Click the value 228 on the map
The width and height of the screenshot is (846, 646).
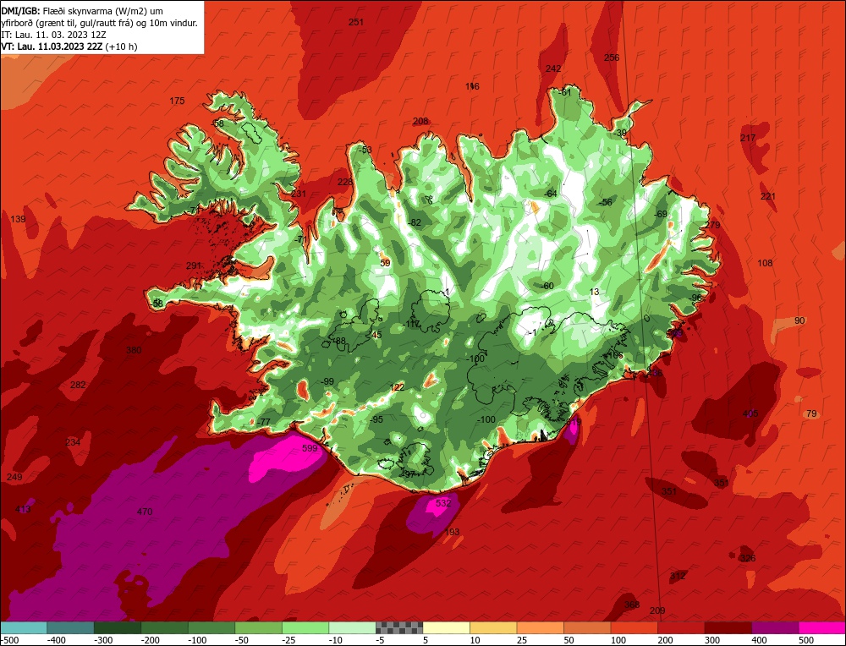345,183
